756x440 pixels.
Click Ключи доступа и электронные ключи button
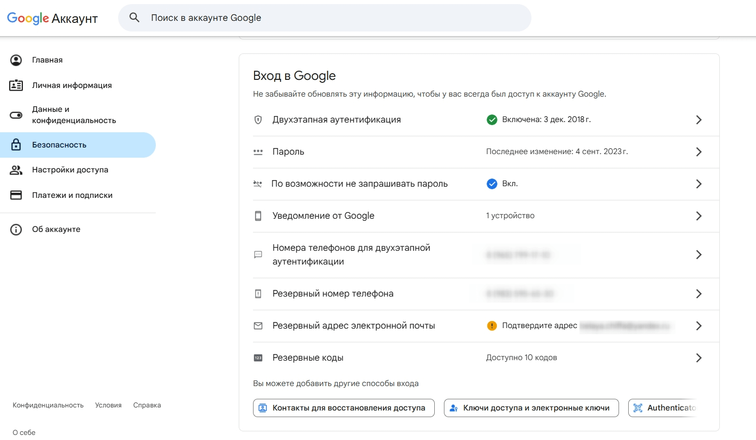tap(531, 408)
